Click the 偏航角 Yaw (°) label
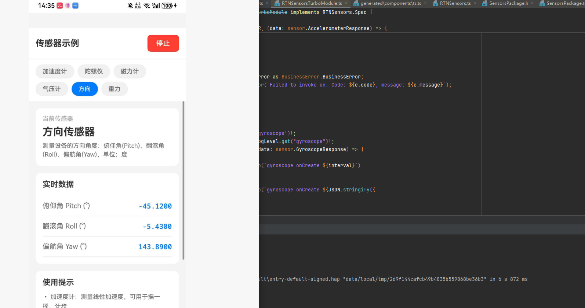The height and width of the screenshot is (308, 585). 65,246
